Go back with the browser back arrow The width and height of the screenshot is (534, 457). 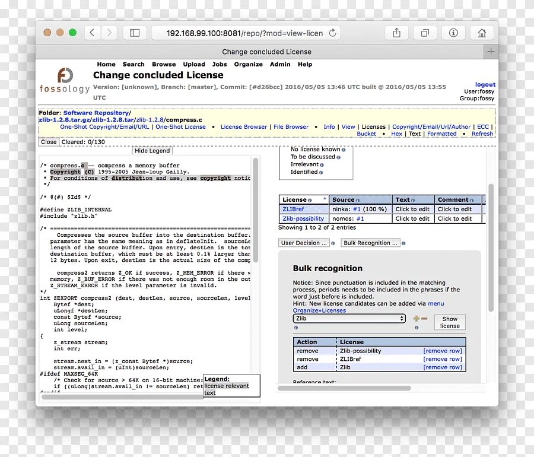pos(92,33)
